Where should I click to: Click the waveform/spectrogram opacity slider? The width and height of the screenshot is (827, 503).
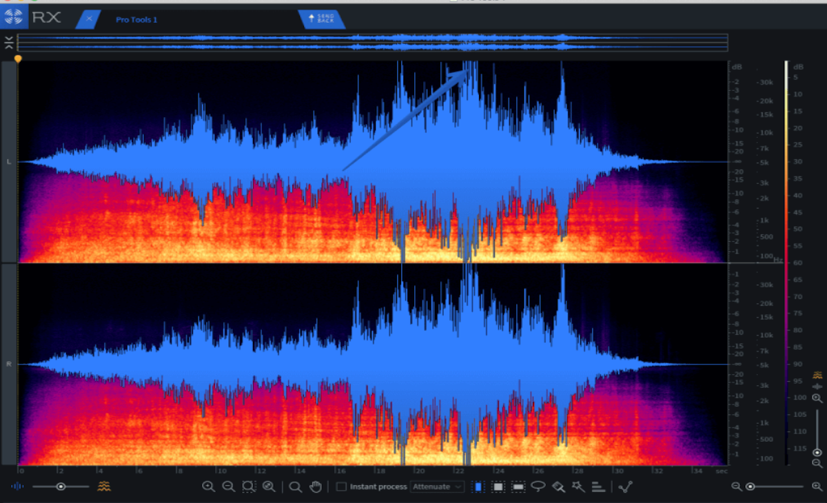(x=61, y=486)
